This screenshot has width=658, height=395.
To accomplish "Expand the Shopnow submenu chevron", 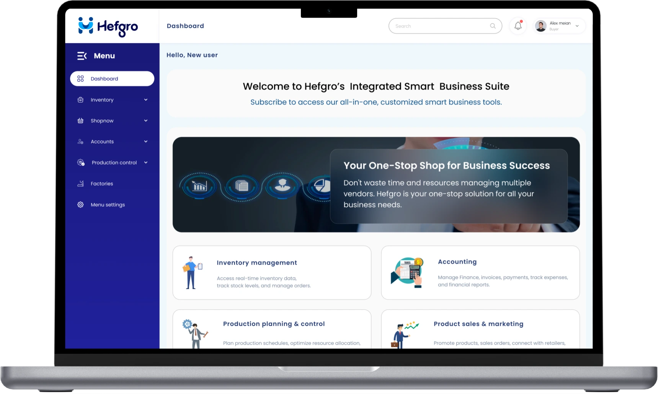I will click(146, 121).
